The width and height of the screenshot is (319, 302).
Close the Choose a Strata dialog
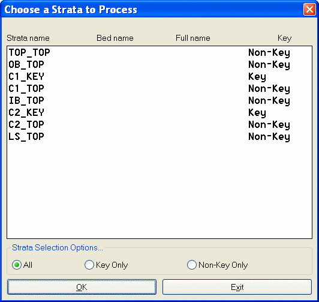click(x=309, y=10)
